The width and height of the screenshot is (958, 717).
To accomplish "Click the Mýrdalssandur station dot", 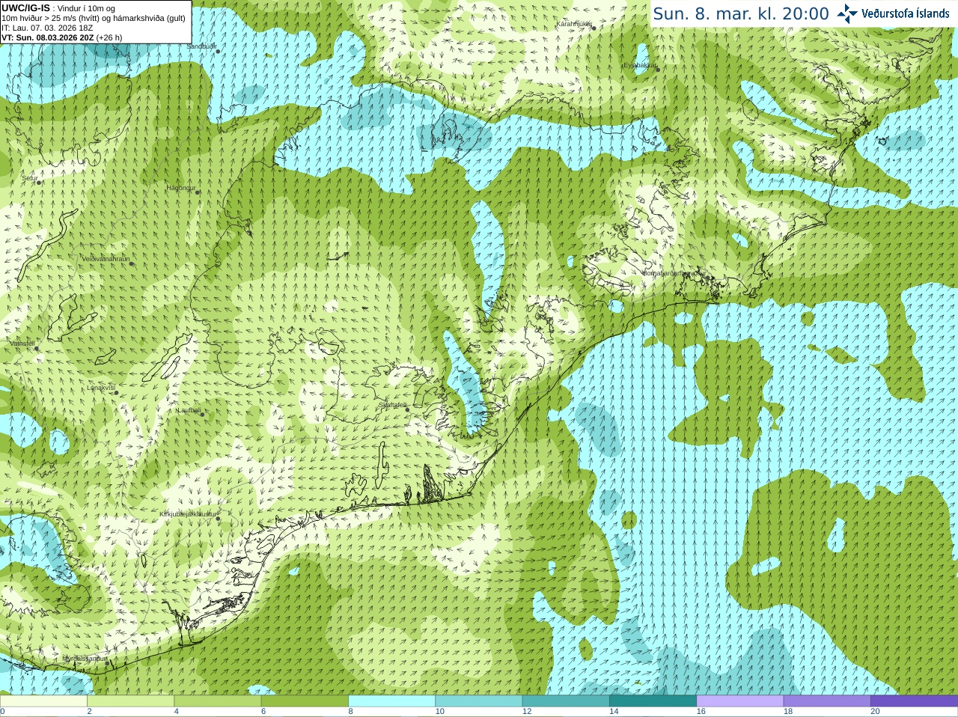I will [x=108, y=662].
